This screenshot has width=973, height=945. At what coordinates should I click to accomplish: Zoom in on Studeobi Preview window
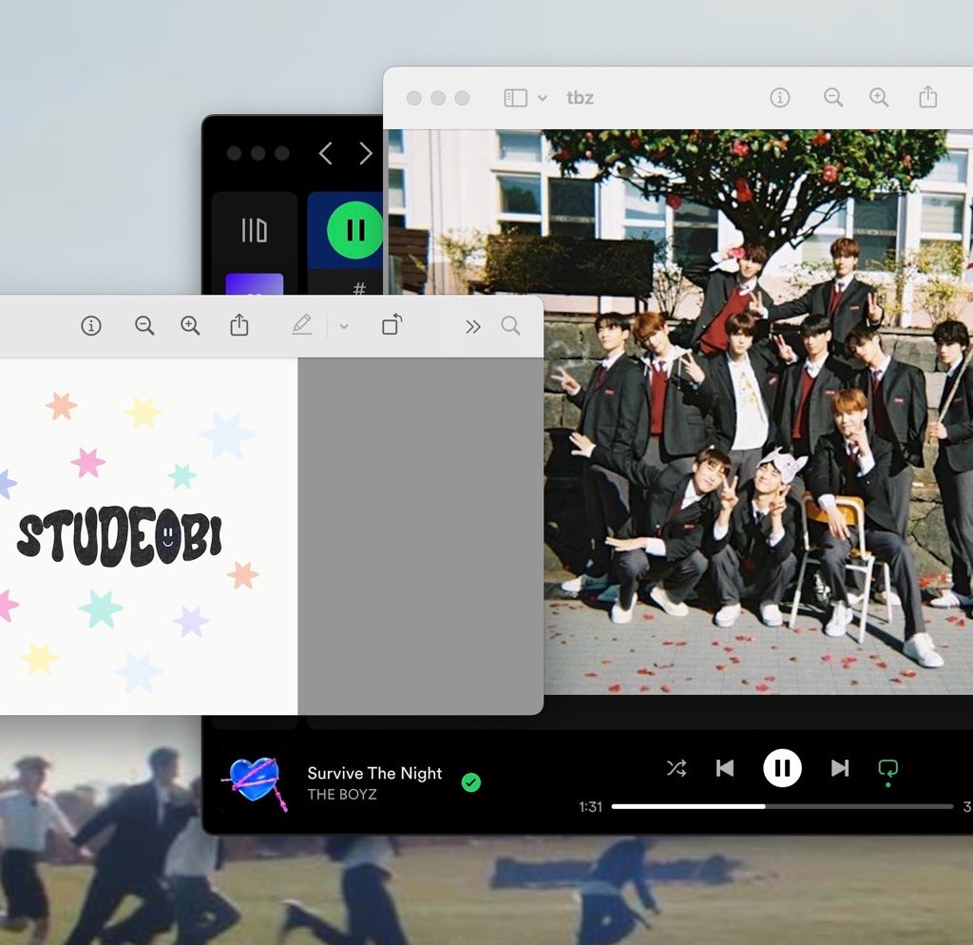point(190,325)
